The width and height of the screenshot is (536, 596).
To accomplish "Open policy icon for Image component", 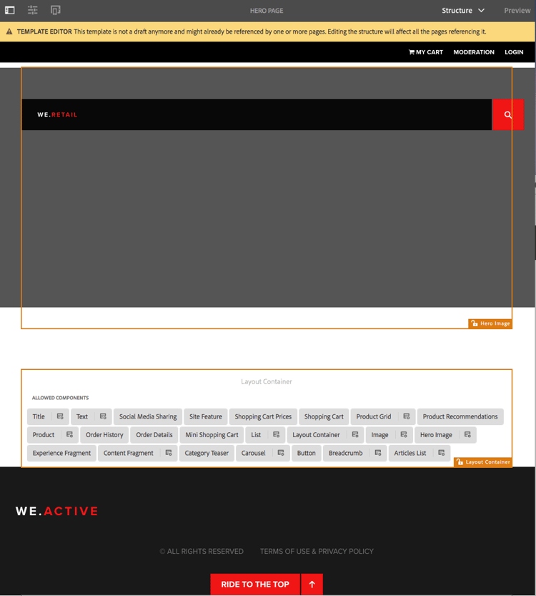I will (404, 435).
